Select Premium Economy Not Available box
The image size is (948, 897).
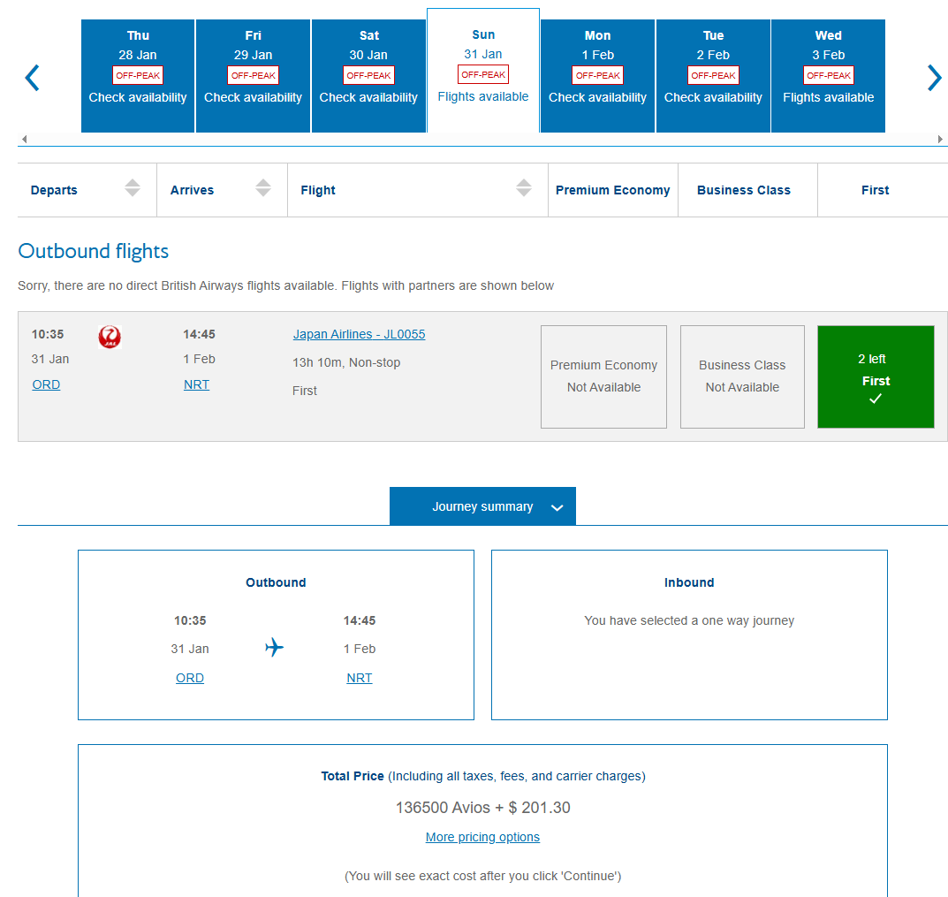click(603, 377)
